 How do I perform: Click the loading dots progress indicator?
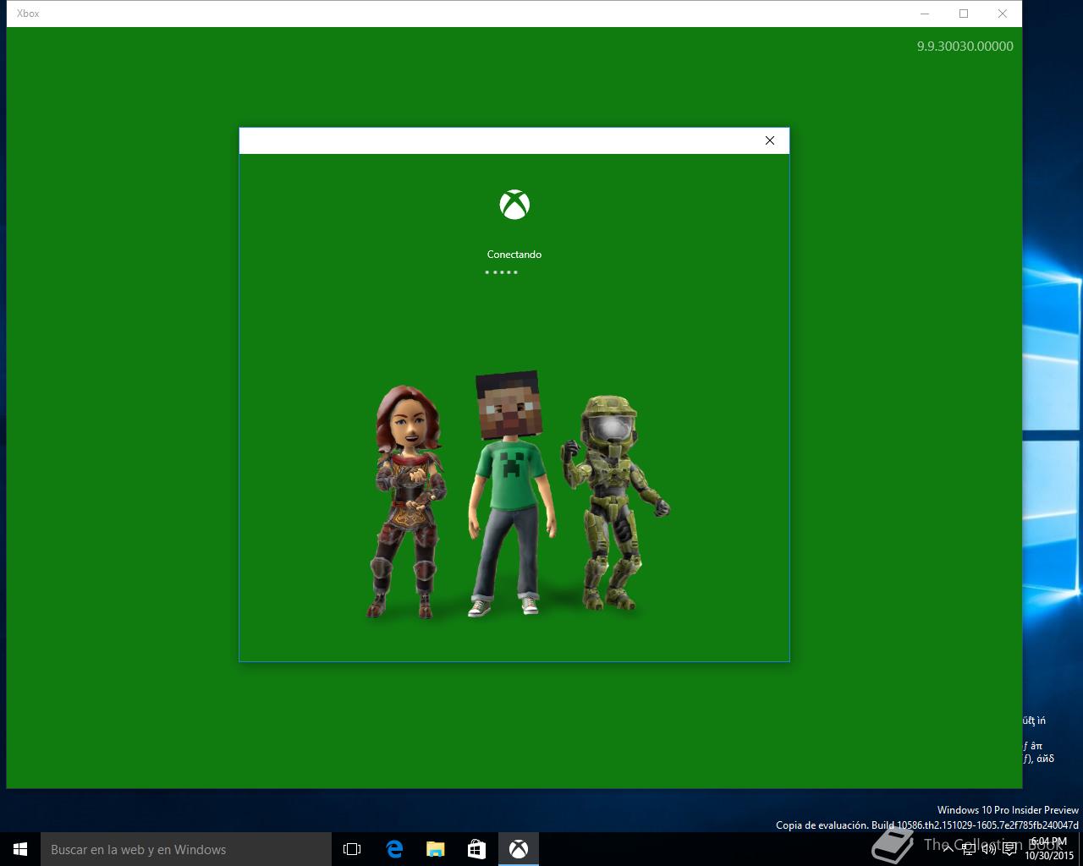[501, 272]
